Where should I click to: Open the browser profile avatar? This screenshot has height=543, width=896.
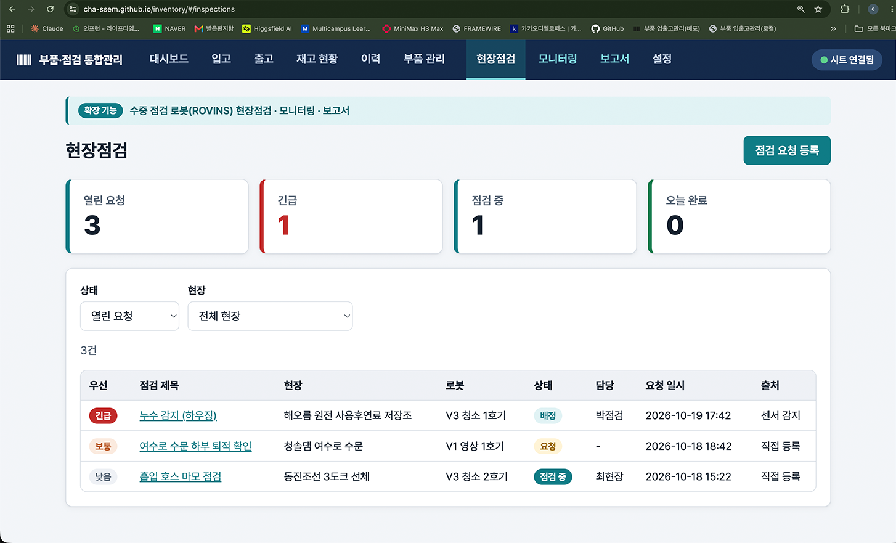click(x=873, y=9)
